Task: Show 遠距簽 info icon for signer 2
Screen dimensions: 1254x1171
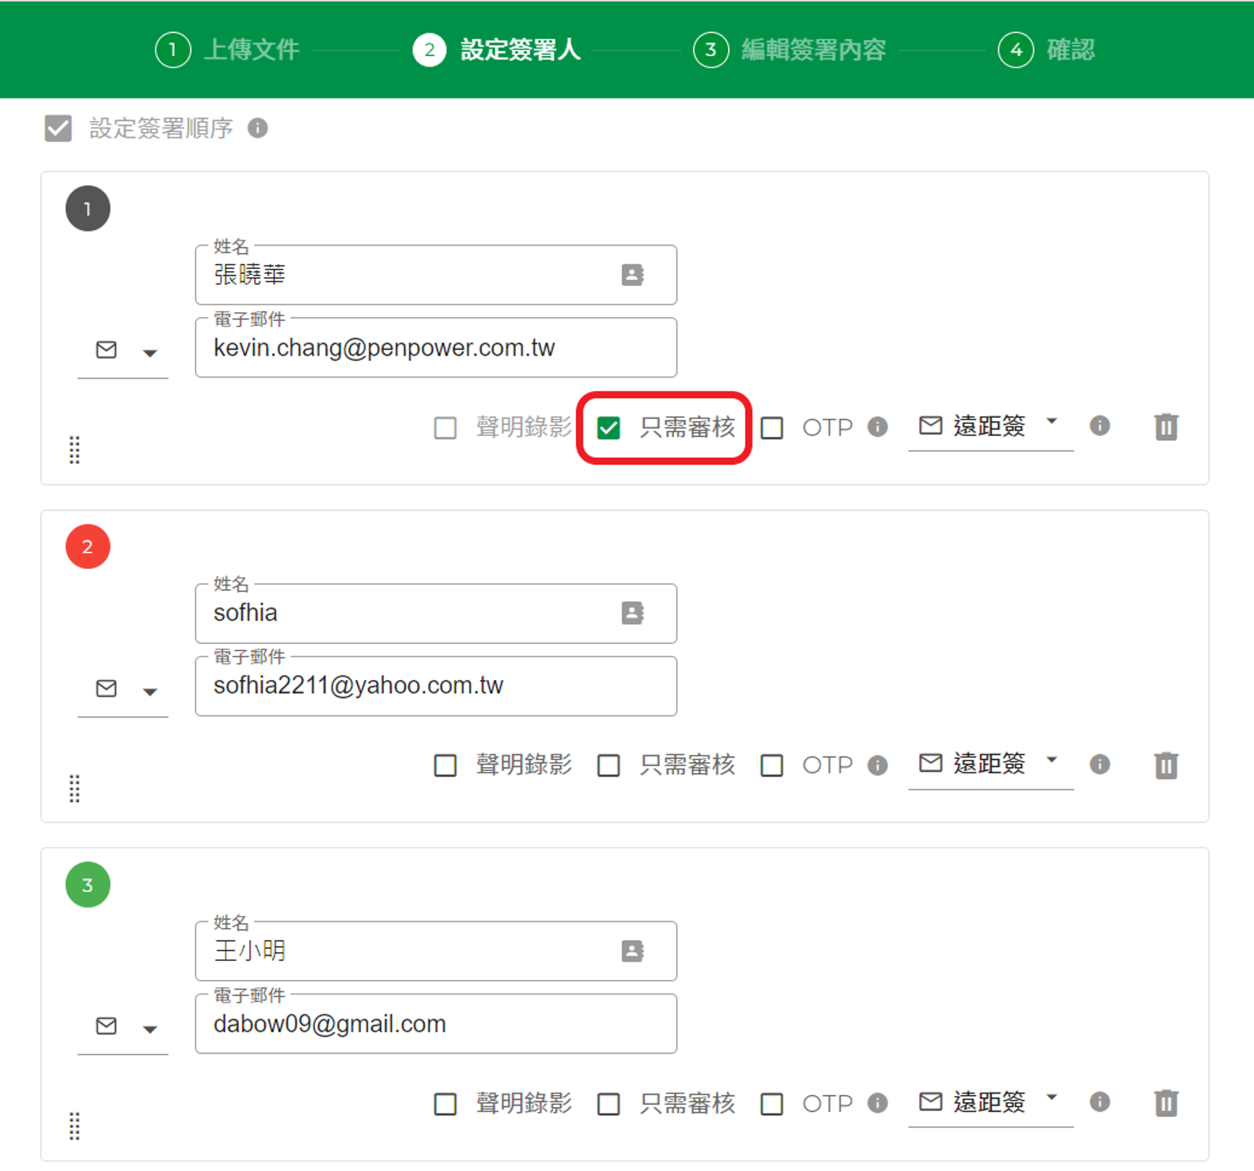Action: (1100, 764)
